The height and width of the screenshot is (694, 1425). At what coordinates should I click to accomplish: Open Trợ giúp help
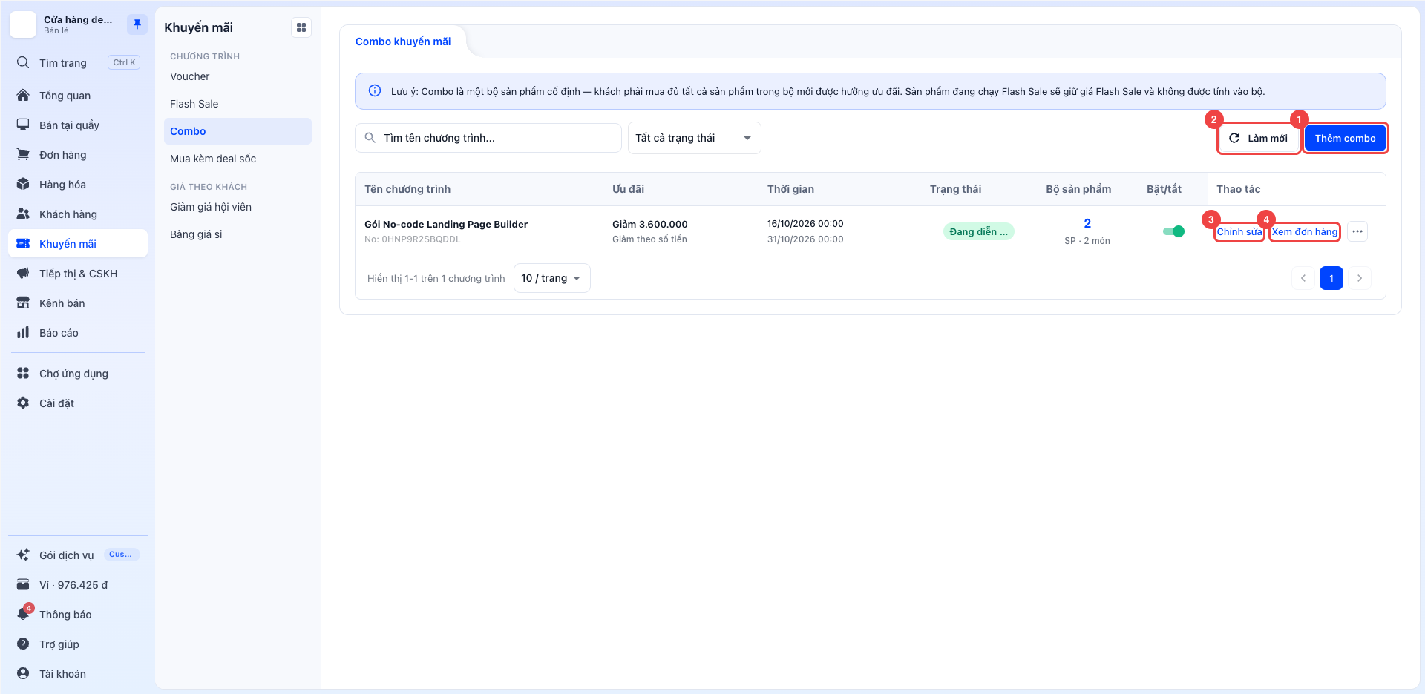pos(78,644)
